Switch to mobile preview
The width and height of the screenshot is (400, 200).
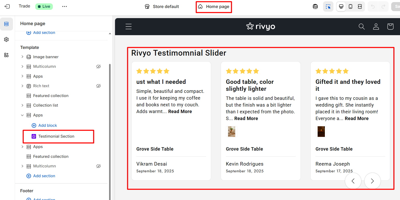(x=351, y=7)
